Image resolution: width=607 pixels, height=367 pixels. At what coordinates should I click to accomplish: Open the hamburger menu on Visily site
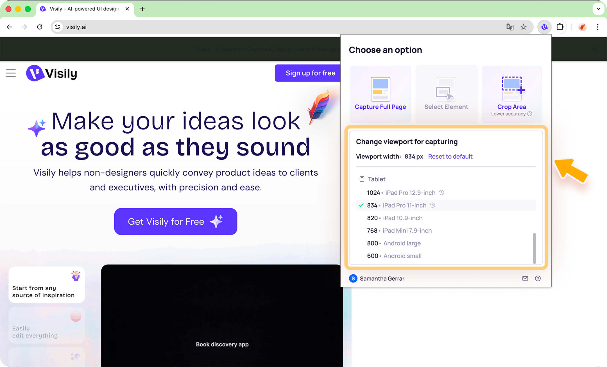click(x=11, y=73)
